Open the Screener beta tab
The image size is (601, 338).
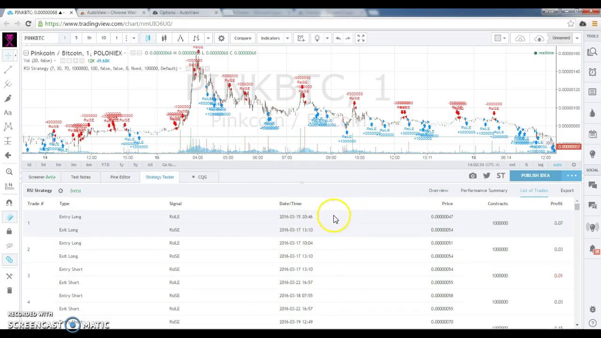[42, 177]
